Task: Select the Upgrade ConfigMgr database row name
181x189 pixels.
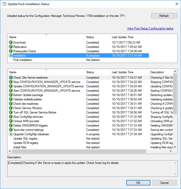Action: pos(31,134)
